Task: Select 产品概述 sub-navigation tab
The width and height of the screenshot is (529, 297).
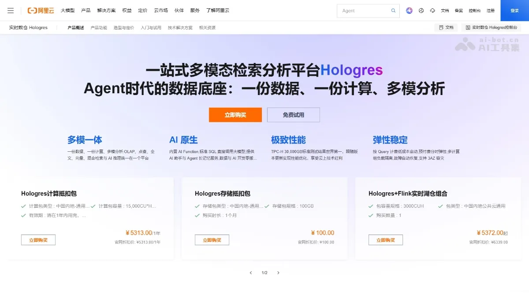Action: click(76, 28)
